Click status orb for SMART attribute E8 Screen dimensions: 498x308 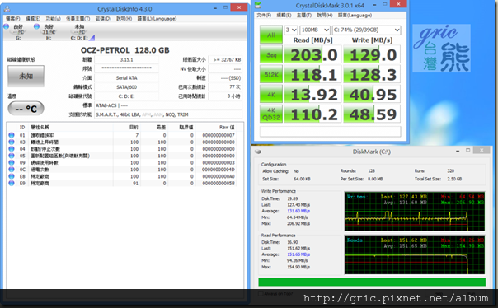12,176
